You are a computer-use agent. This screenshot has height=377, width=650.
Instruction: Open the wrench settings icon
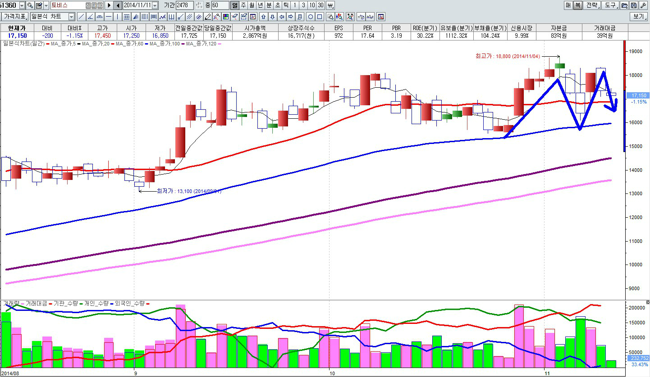[642, 5]
